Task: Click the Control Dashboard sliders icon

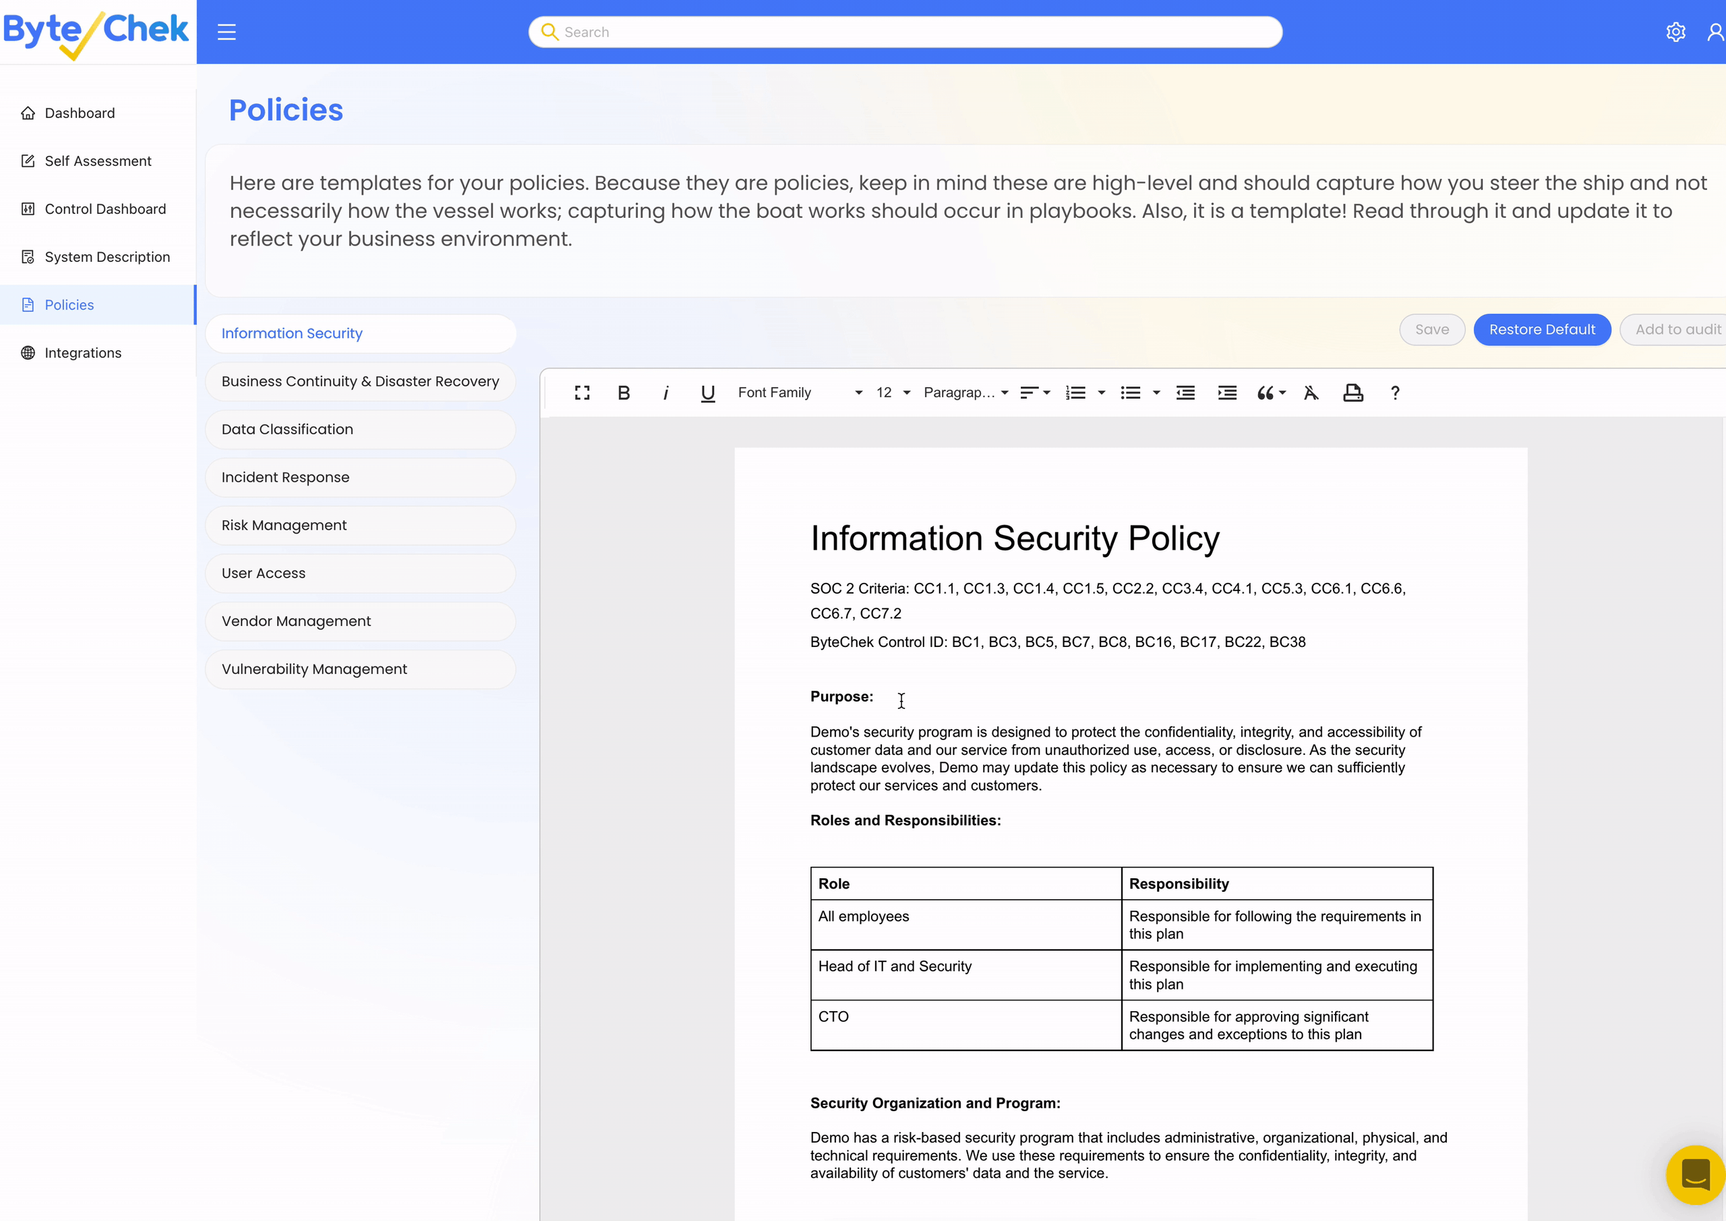Action: point(28,209)
